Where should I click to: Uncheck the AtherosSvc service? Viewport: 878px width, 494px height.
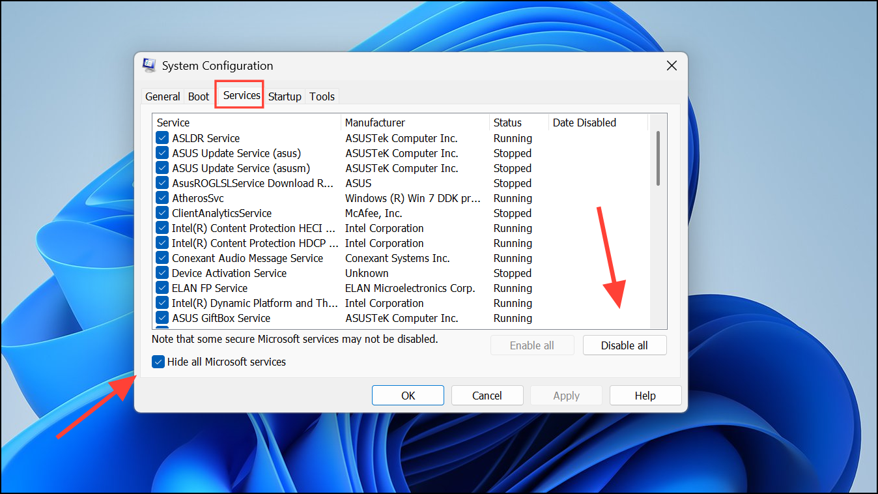(162, 197)
